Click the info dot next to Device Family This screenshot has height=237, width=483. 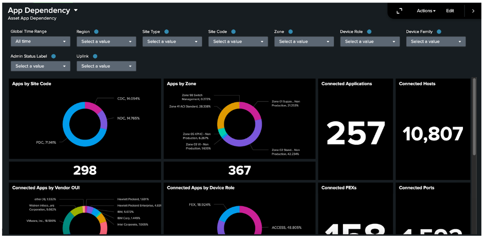438,31
